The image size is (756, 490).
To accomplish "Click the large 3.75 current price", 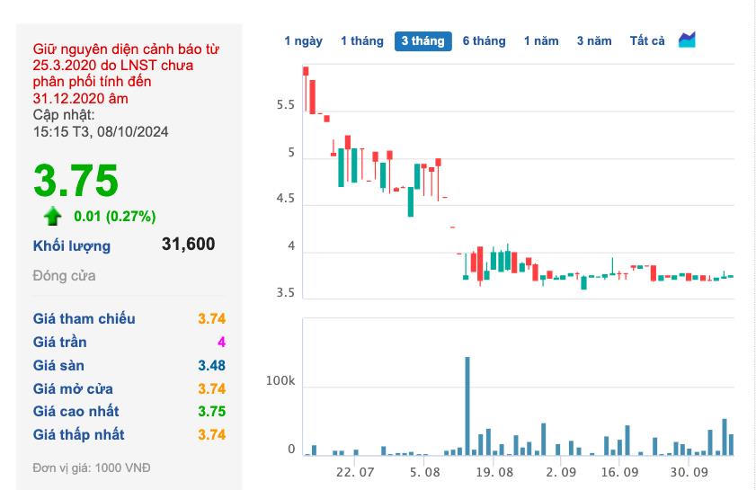I will [x=76, y=180].
